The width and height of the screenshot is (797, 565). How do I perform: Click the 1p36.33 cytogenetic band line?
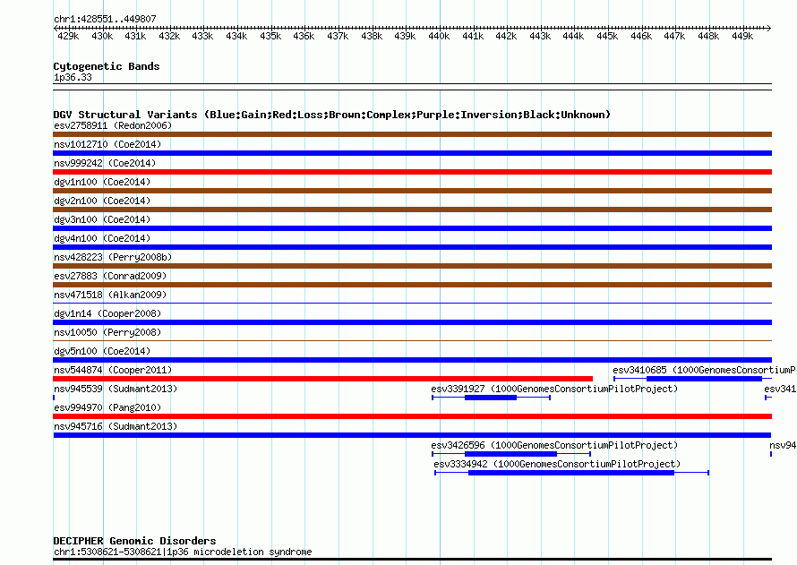(412, 87)
